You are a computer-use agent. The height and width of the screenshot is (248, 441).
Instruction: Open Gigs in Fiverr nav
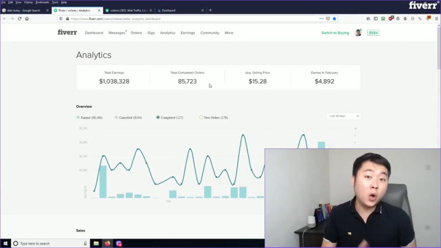pos(151,33)
